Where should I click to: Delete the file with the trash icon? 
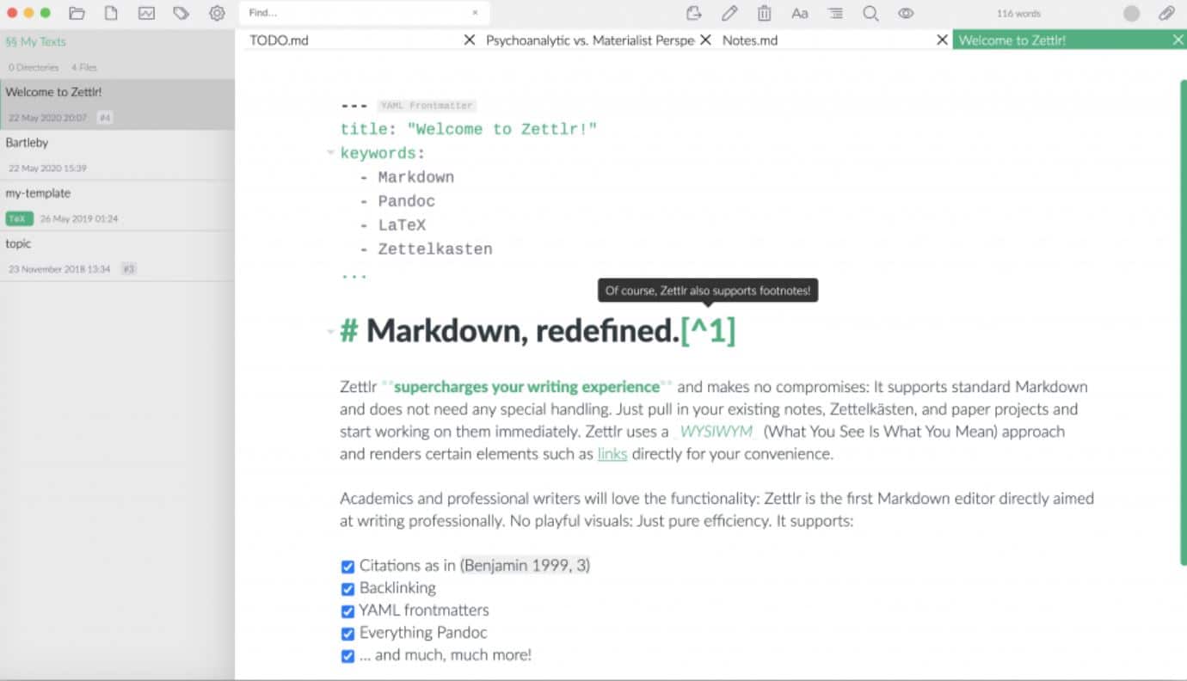pos(764,13)
